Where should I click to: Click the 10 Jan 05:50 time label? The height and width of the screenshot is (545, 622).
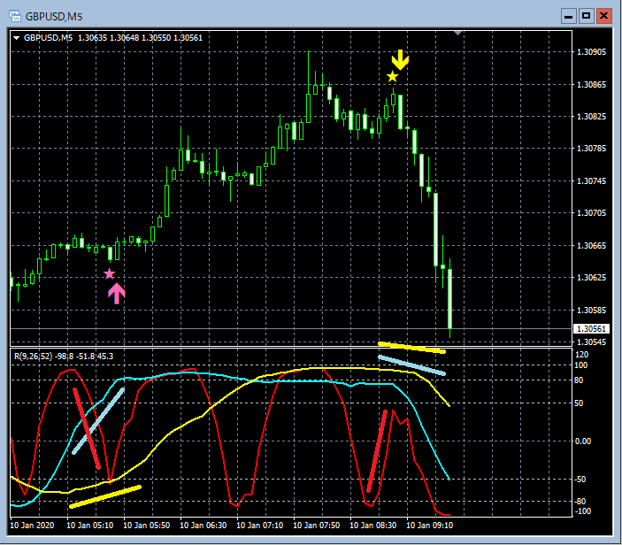click(x=146, y=526)
